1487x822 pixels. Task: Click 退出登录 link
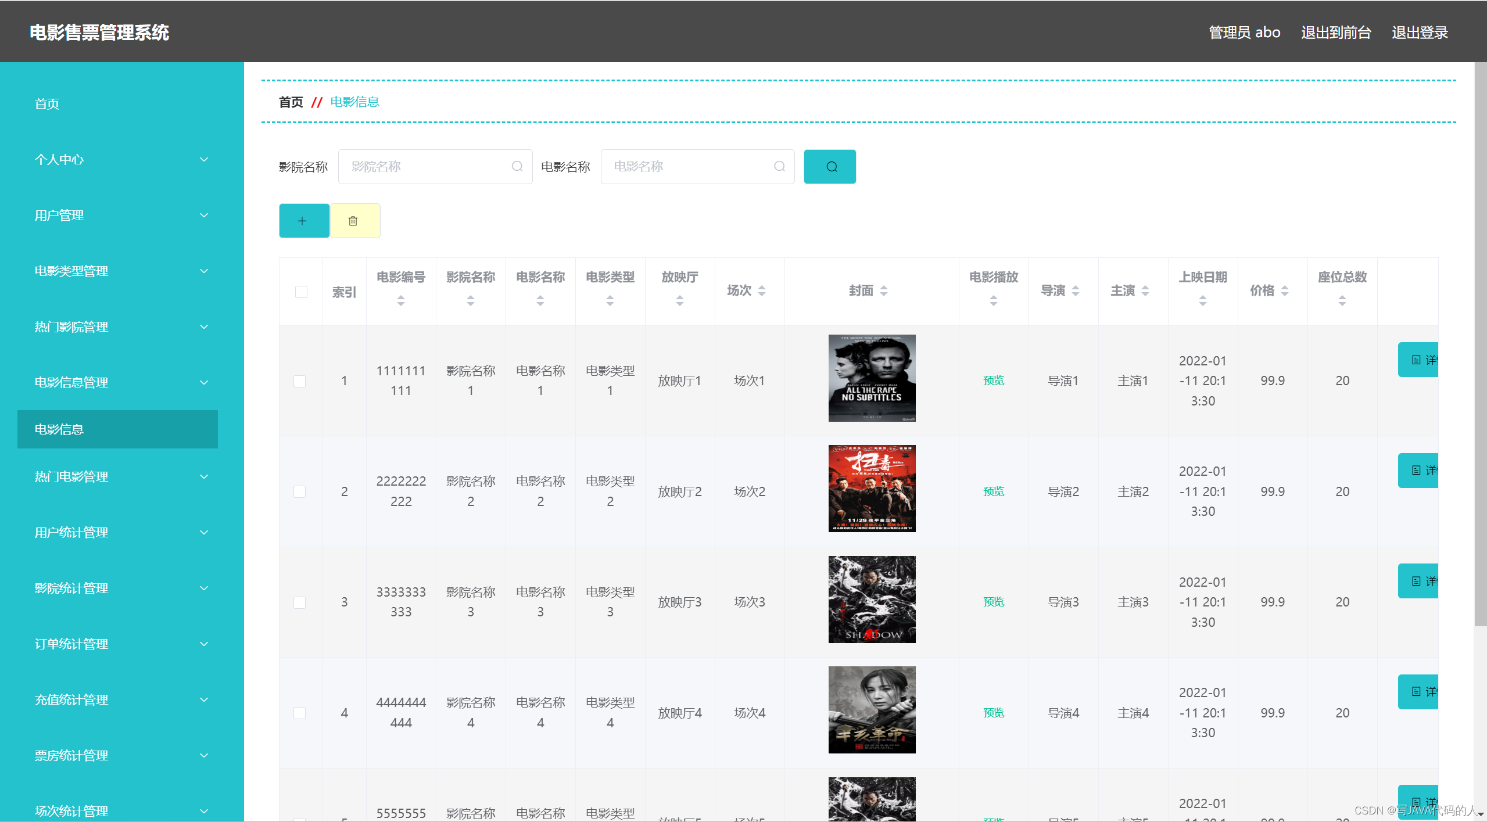[x=1420, y=33]
